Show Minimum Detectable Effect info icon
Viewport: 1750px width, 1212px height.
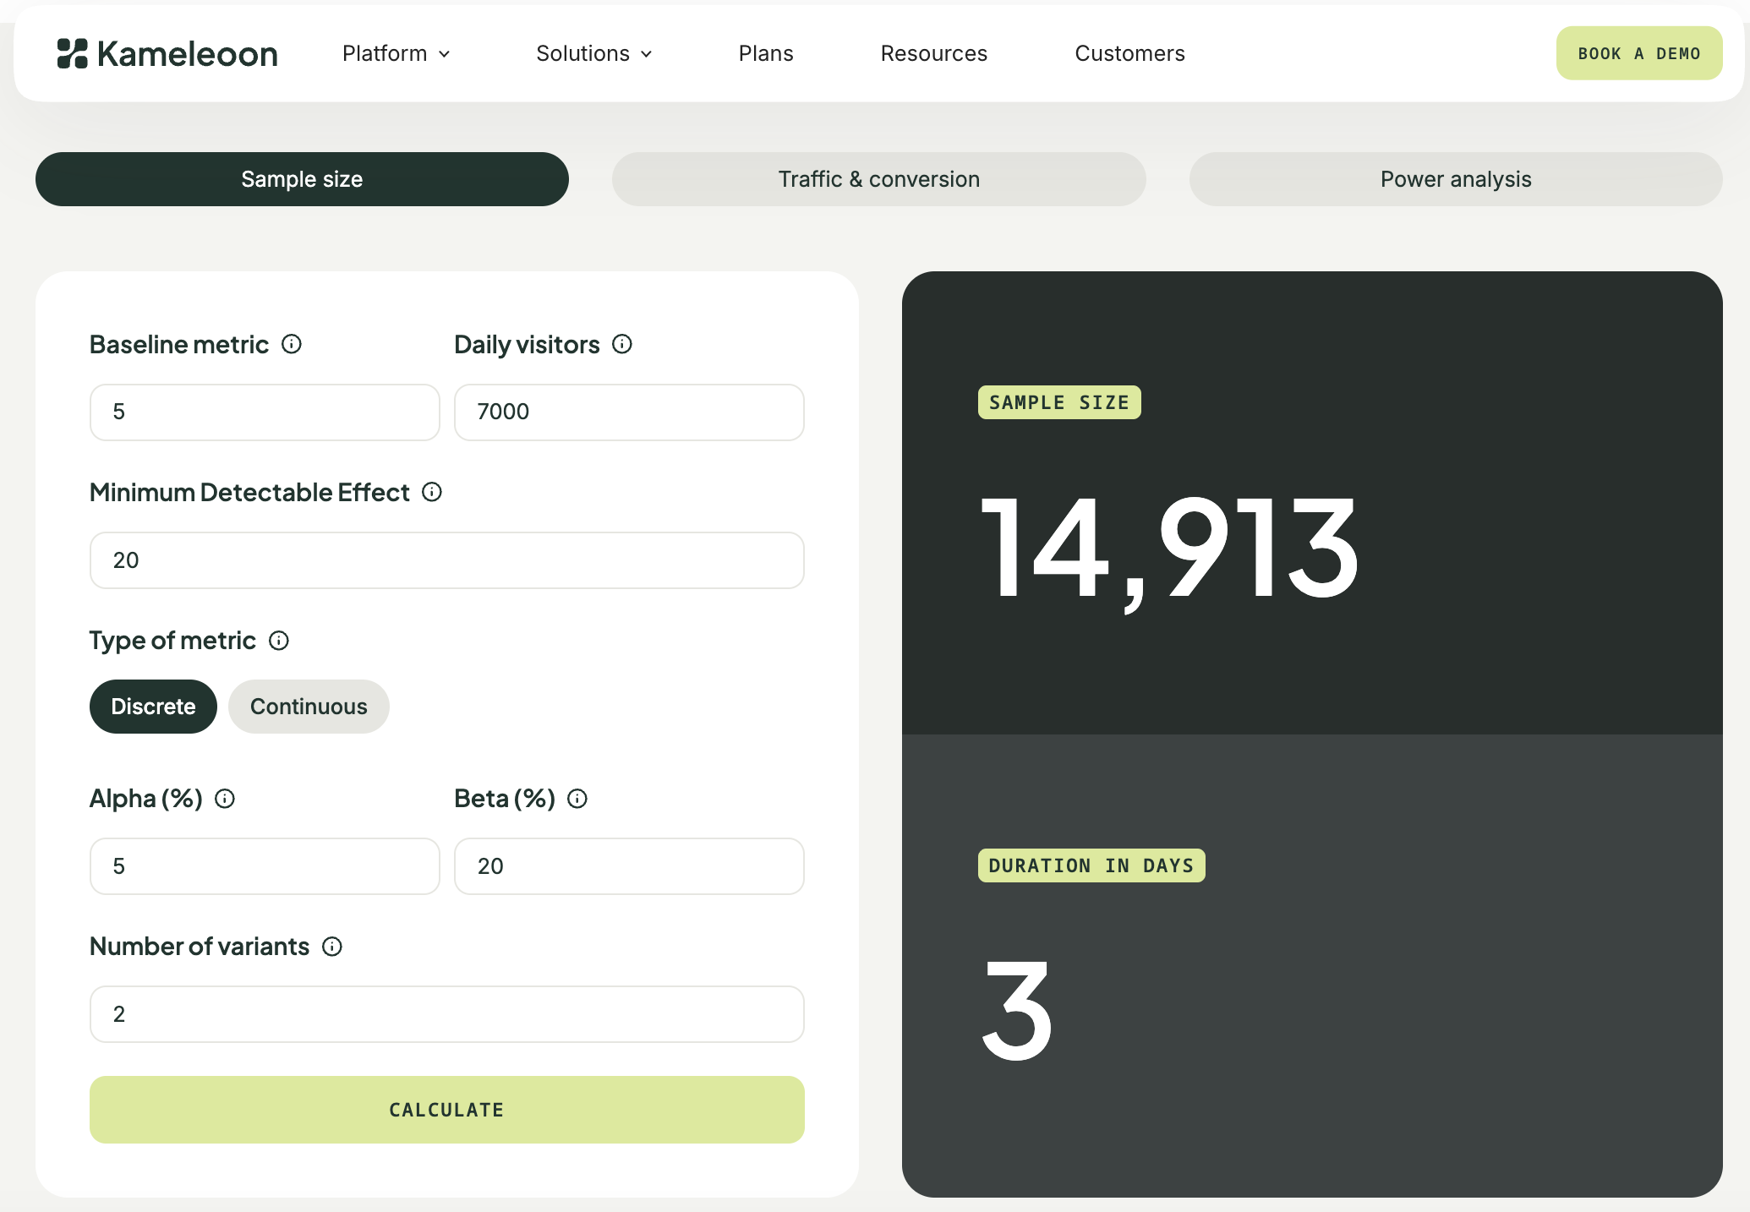click(432, 492)
